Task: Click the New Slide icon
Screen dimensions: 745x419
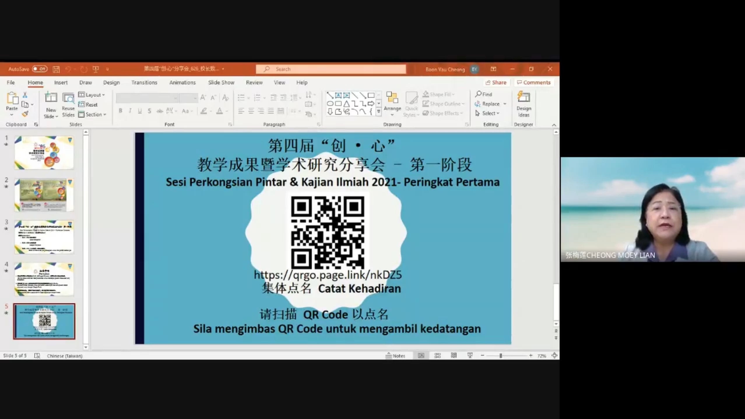Action: point(51,98)
